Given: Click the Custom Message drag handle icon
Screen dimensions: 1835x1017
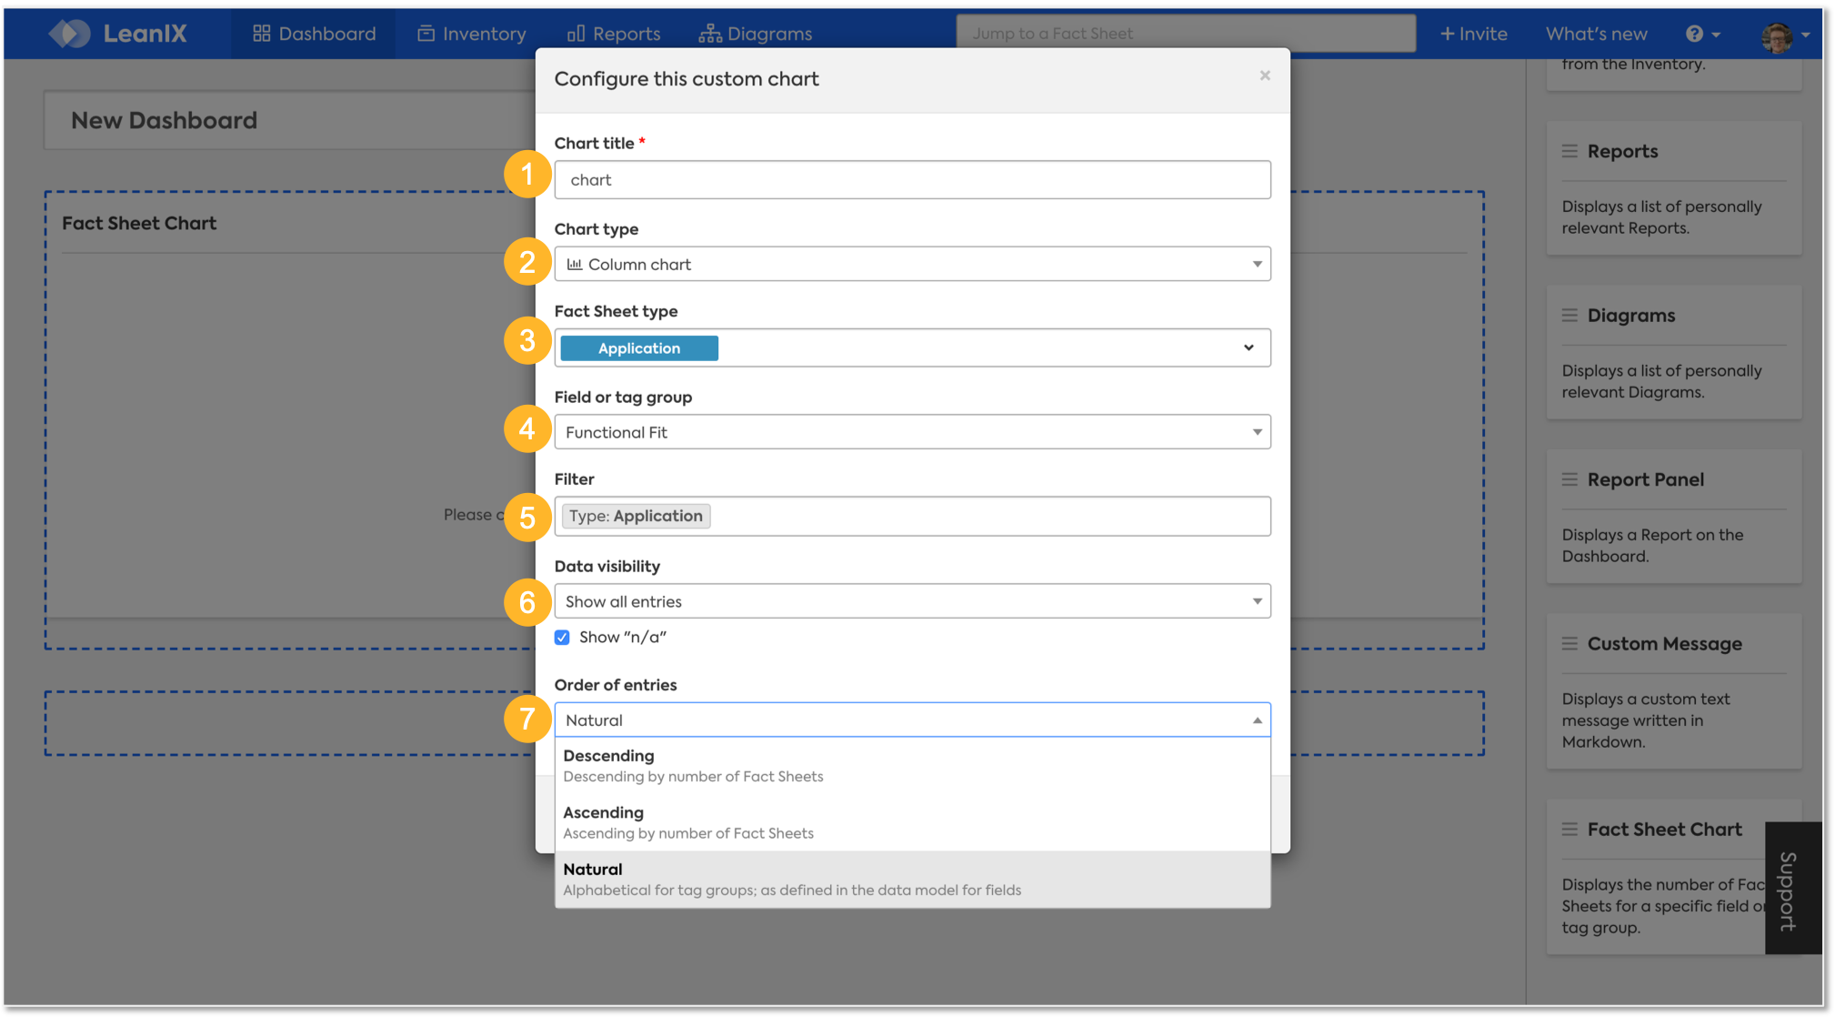Looking at the screenshot, I should point(1569,644).
